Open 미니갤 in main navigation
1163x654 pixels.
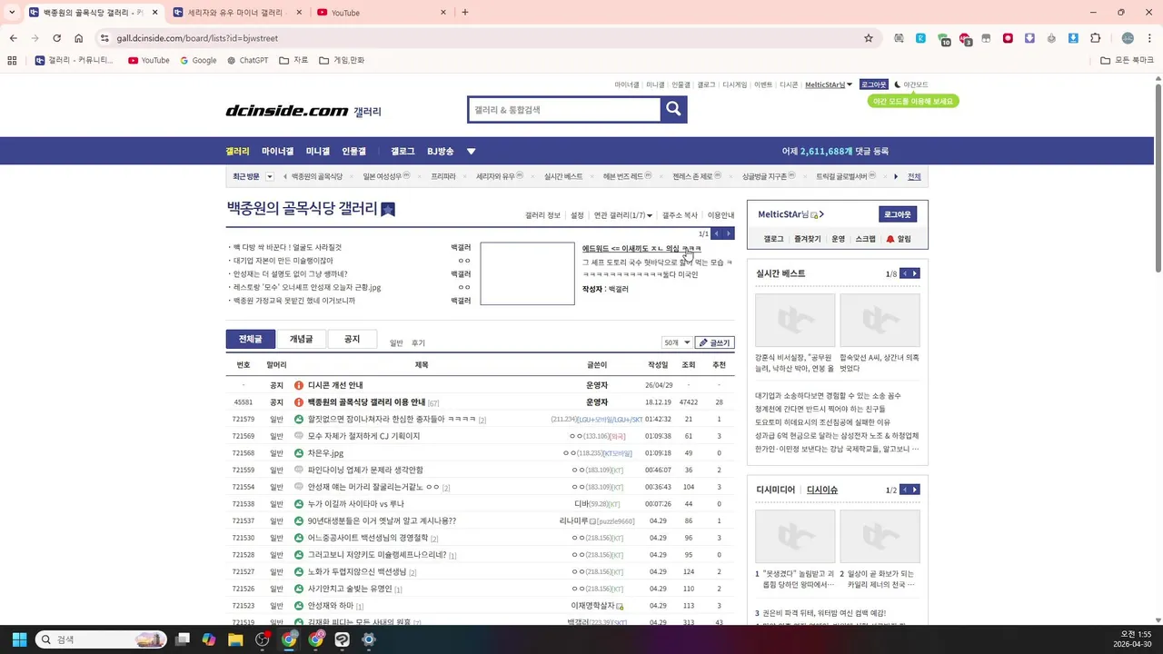318,152
